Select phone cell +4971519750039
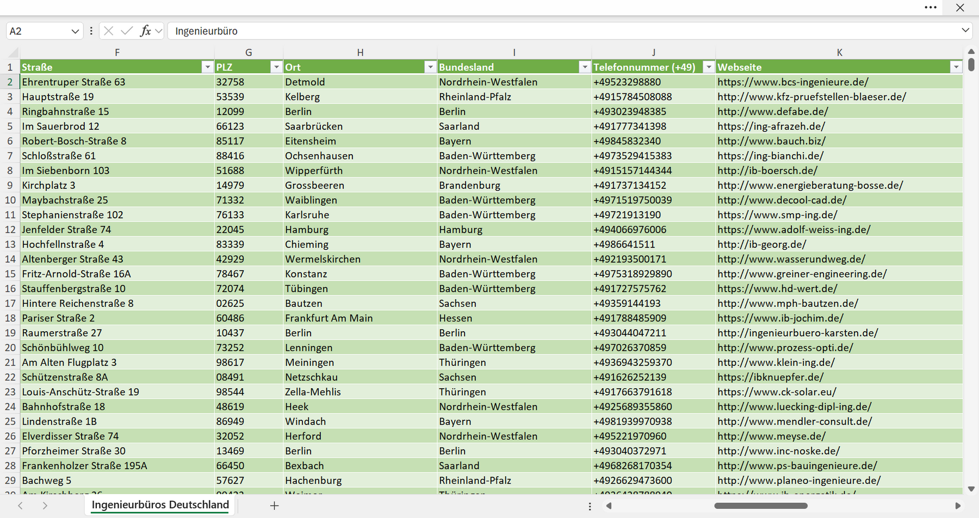979x518 pixels. (653, 200)
